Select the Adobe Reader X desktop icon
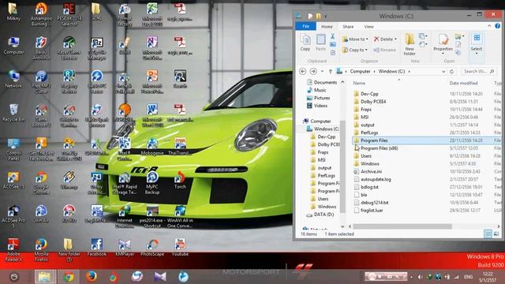 13,250
